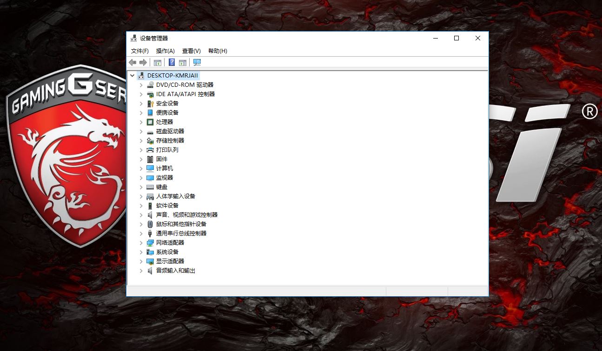
Task: Open the 帮助(H) menu
Action: (218, 51)
